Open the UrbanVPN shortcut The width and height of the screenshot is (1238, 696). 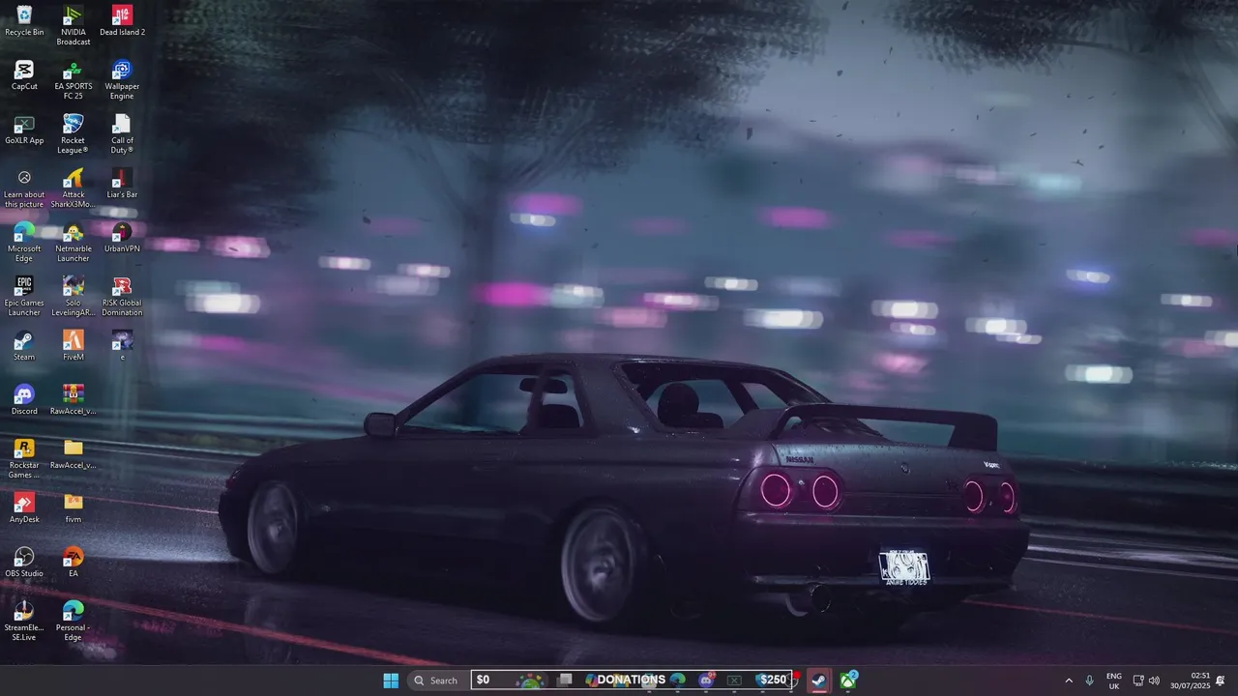coord(122,237)
